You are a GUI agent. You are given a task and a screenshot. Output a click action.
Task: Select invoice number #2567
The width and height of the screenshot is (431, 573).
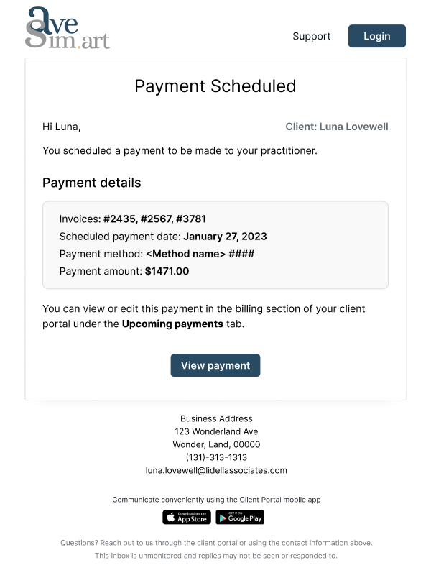157,219
